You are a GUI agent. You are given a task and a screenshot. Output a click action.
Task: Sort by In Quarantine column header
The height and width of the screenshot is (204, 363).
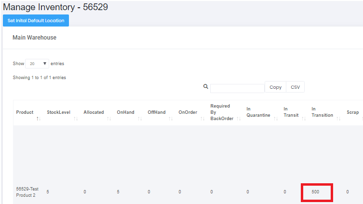(x=258, y=112)
